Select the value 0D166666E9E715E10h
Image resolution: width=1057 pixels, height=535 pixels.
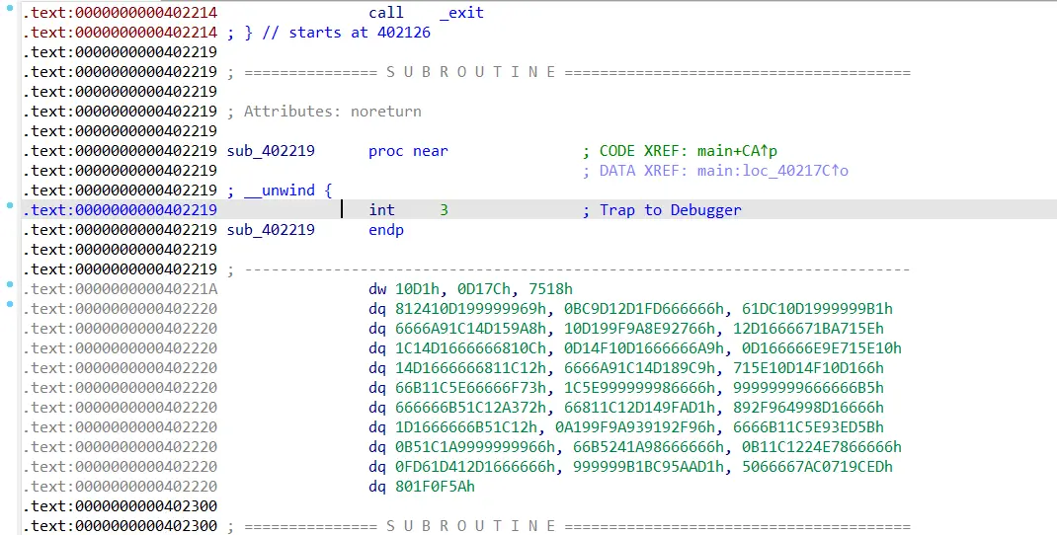pyautogui.click(x=822, y=348)
